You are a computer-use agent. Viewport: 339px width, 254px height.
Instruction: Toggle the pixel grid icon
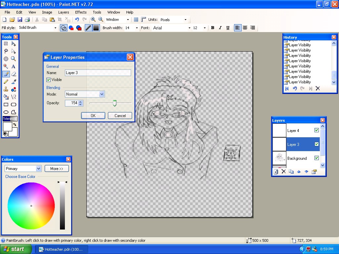pyautogui.click(x=136, y=20)
